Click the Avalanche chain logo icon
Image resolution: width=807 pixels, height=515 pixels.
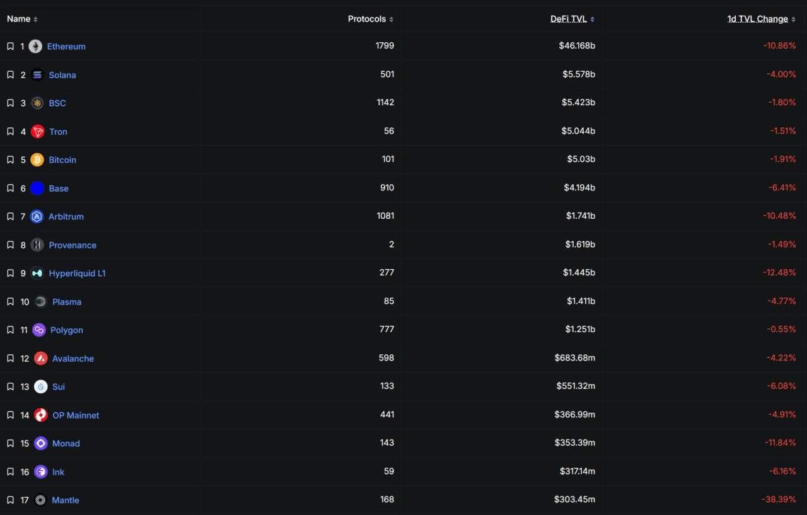[x=41, y=359]
